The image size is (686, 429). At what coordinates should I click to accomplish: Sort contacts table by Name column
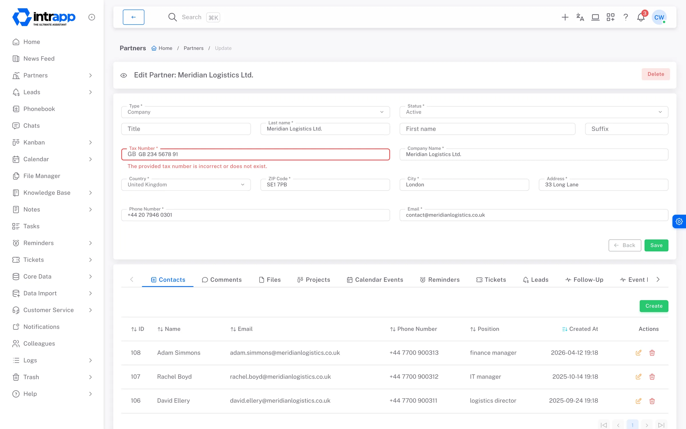169,329
